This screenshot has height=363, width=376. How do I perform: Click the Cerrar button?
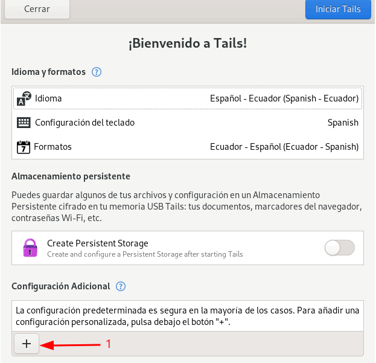coord(37,9)
